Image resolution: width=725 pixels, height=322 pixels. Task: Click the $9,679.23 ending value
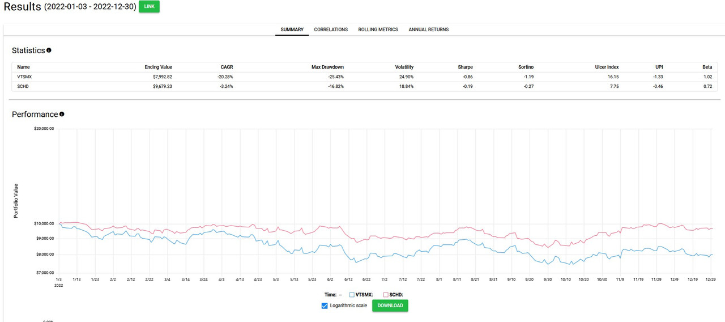click(x=162, y=86)
